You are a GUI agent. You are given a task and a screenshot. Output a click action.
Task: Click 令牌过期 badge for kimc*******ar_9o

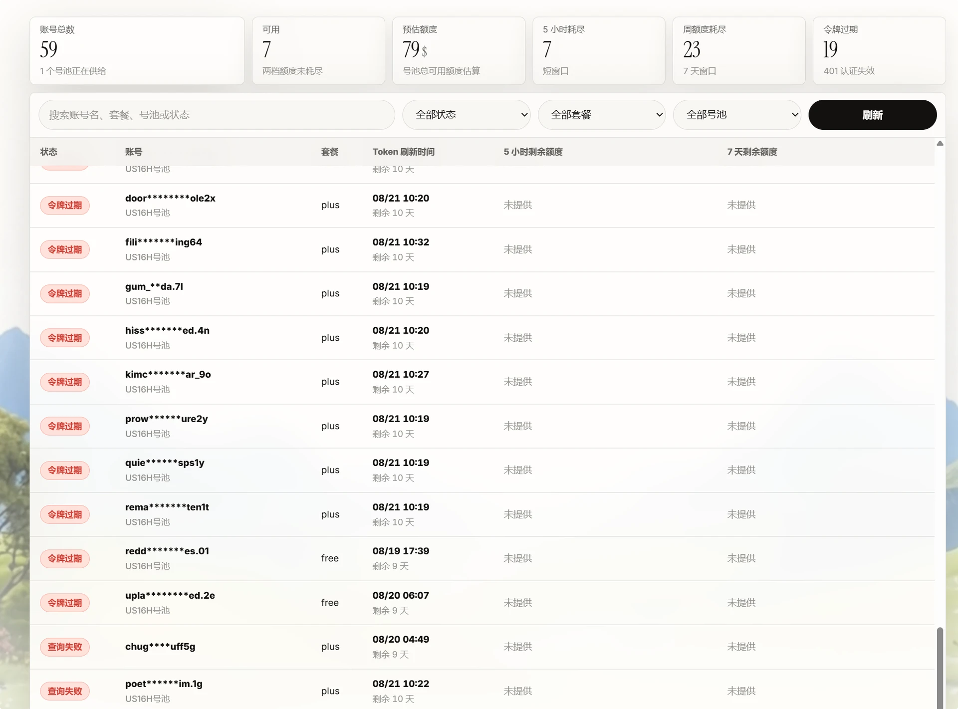(65, 382)
